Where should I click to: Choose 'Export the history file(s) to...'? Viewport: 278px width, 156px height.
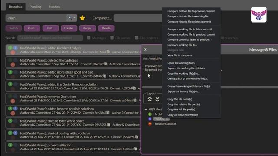(x=183, y=91)
